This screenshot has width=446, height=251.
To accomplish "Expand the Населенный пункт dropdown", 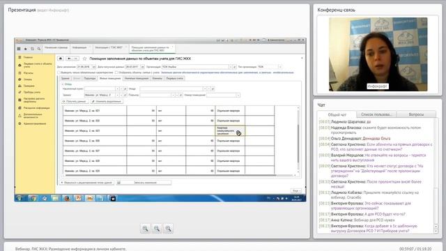I will (x=117, y=89).
